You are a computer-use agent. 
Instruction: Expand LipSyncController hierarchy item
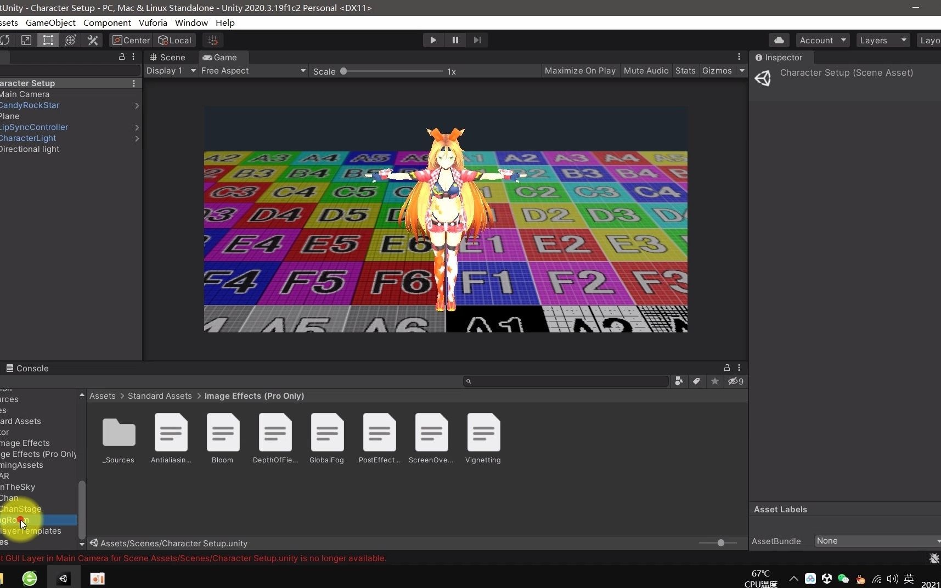tap(137, 127)
